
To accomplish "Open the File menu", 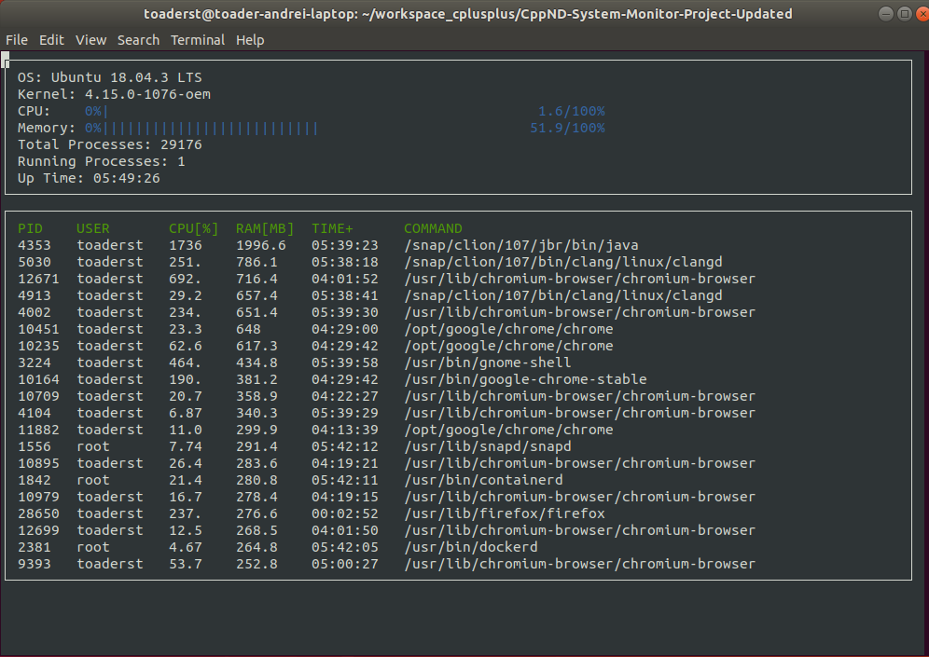I will coord(17,40).
